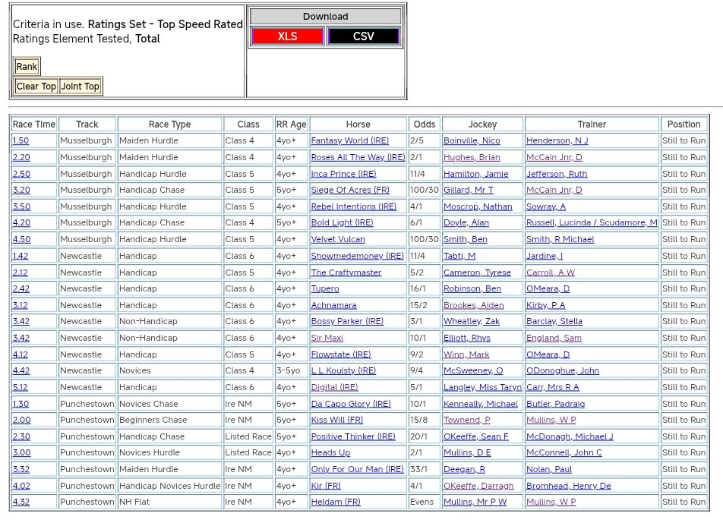Download ratings as XLS file
This screenshot has height=526, width=723.
(287, 36)
